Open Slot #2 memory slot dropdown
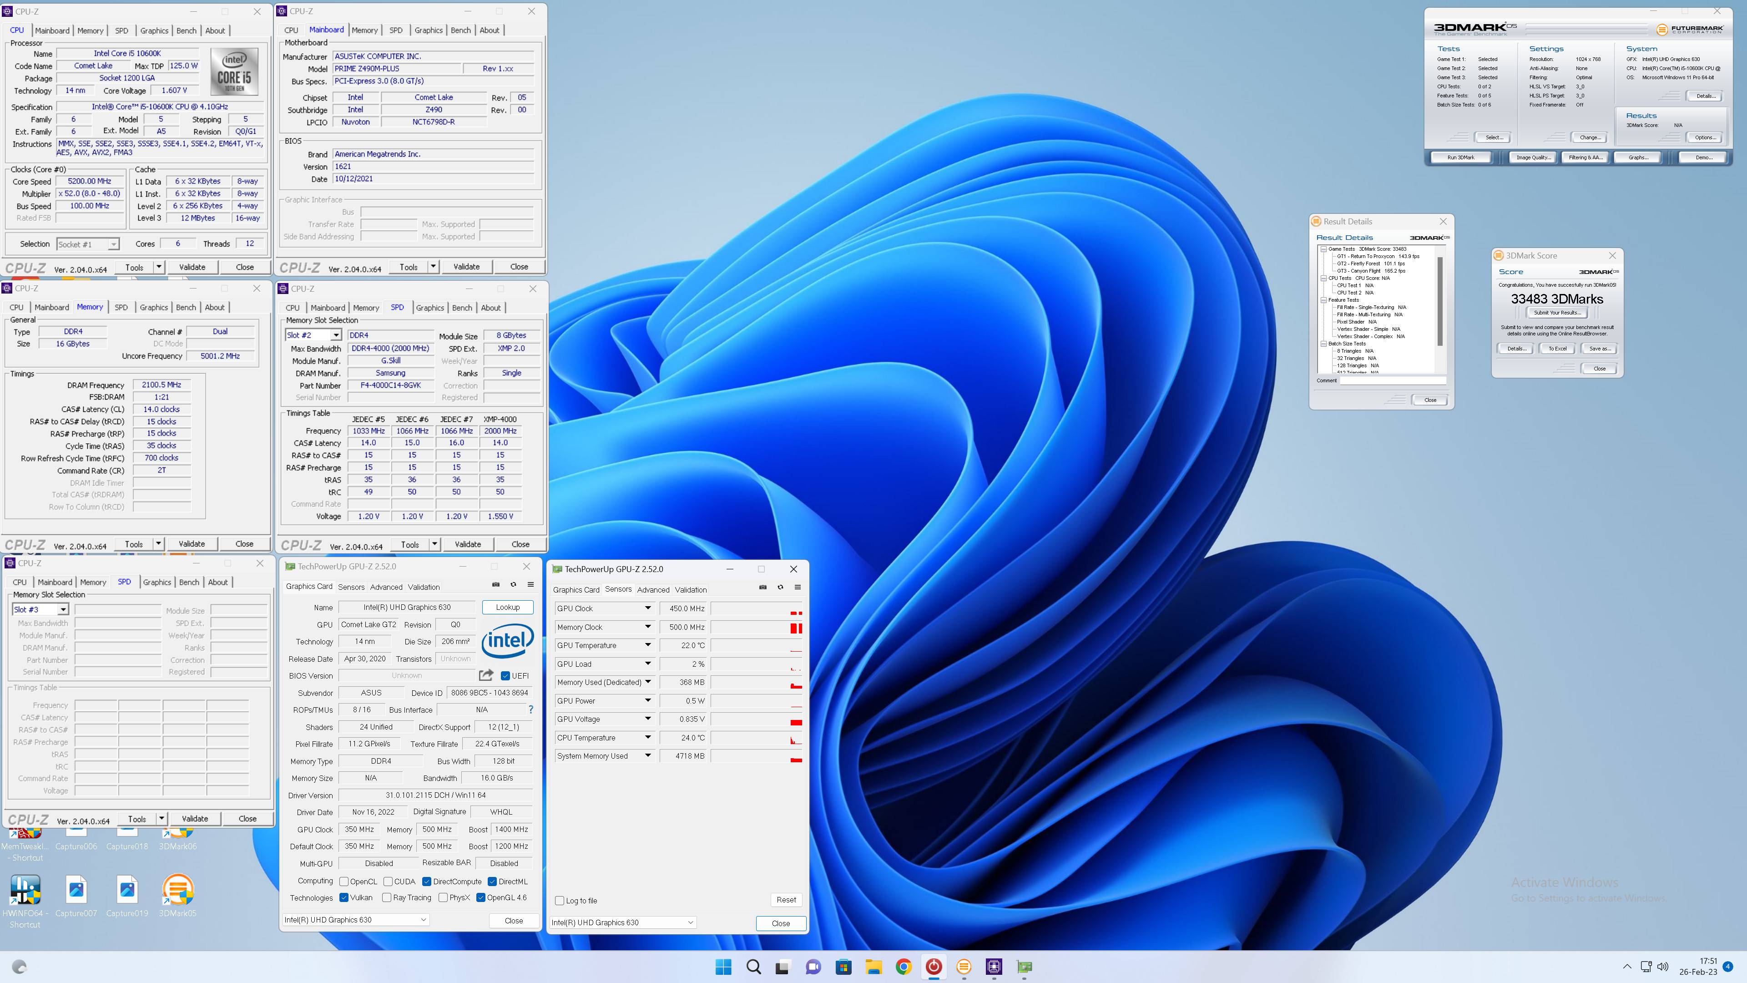This screenshot has width=1747, height=983. pos(313,335)
